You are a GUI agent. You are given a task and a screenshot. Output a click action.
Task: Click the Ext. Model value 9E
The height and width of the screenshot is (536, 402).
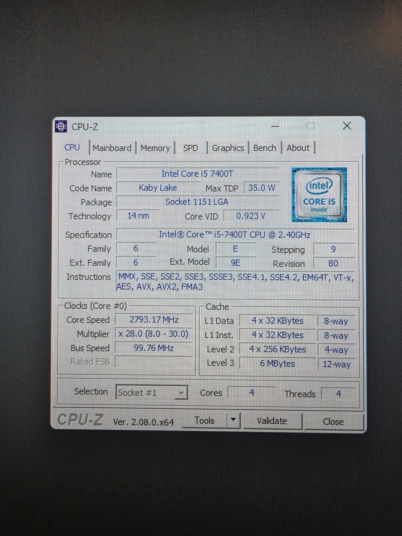coord(235,263)
